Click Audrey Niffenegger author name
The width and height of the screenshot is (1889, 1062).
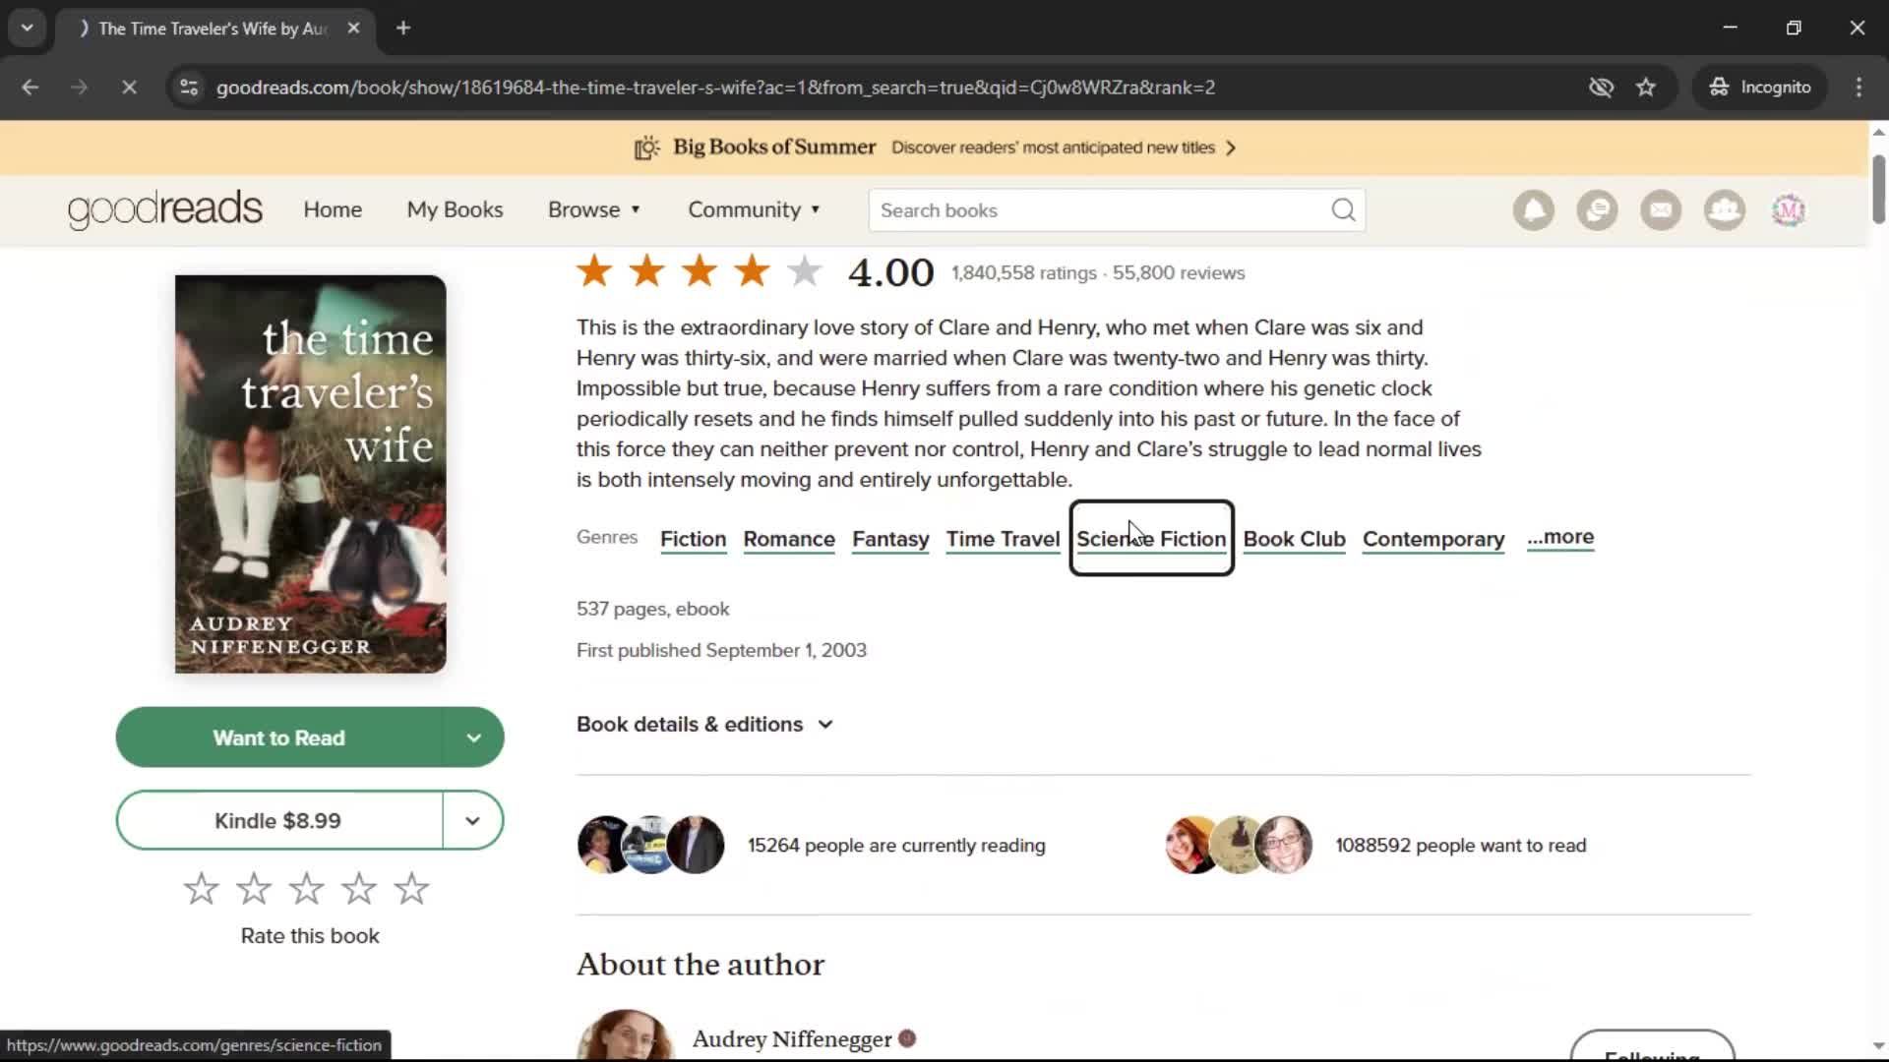(x=792, y=1039)
